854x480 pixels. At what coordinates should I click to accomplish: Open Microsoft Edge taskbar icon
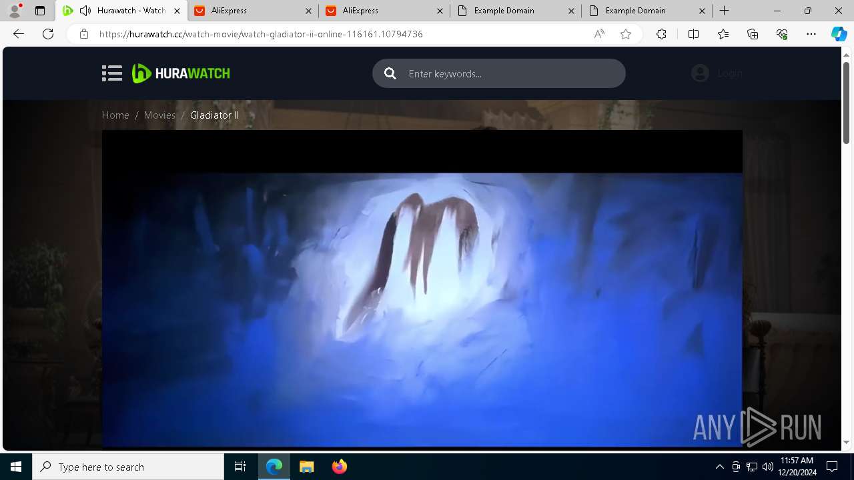274,467
